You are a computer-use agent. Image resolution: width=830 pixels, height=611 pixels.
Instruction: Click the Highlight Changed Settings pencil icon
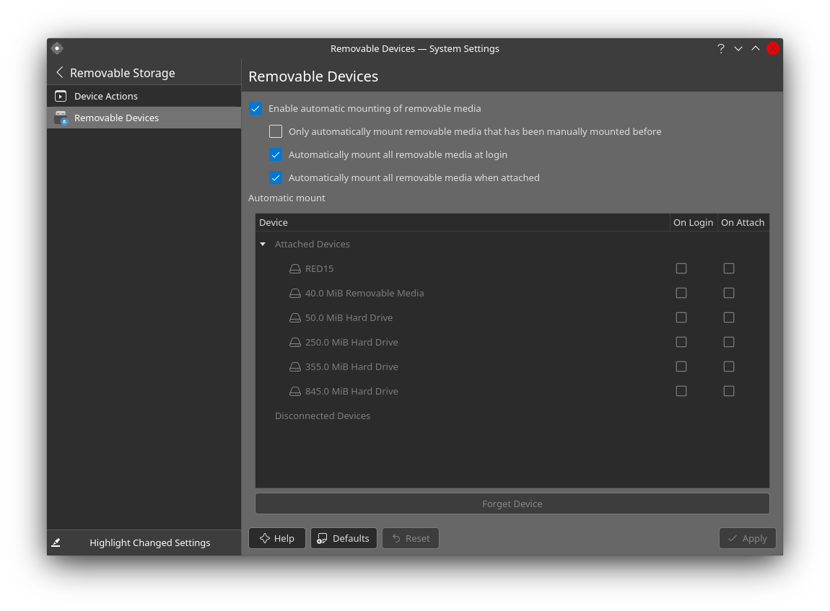pyautogui.click(x=56, y=542)
